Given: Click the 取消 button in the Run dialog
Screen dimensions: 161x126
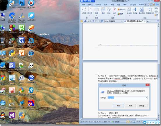Looking at the screenshot, I should click(130, 106).
